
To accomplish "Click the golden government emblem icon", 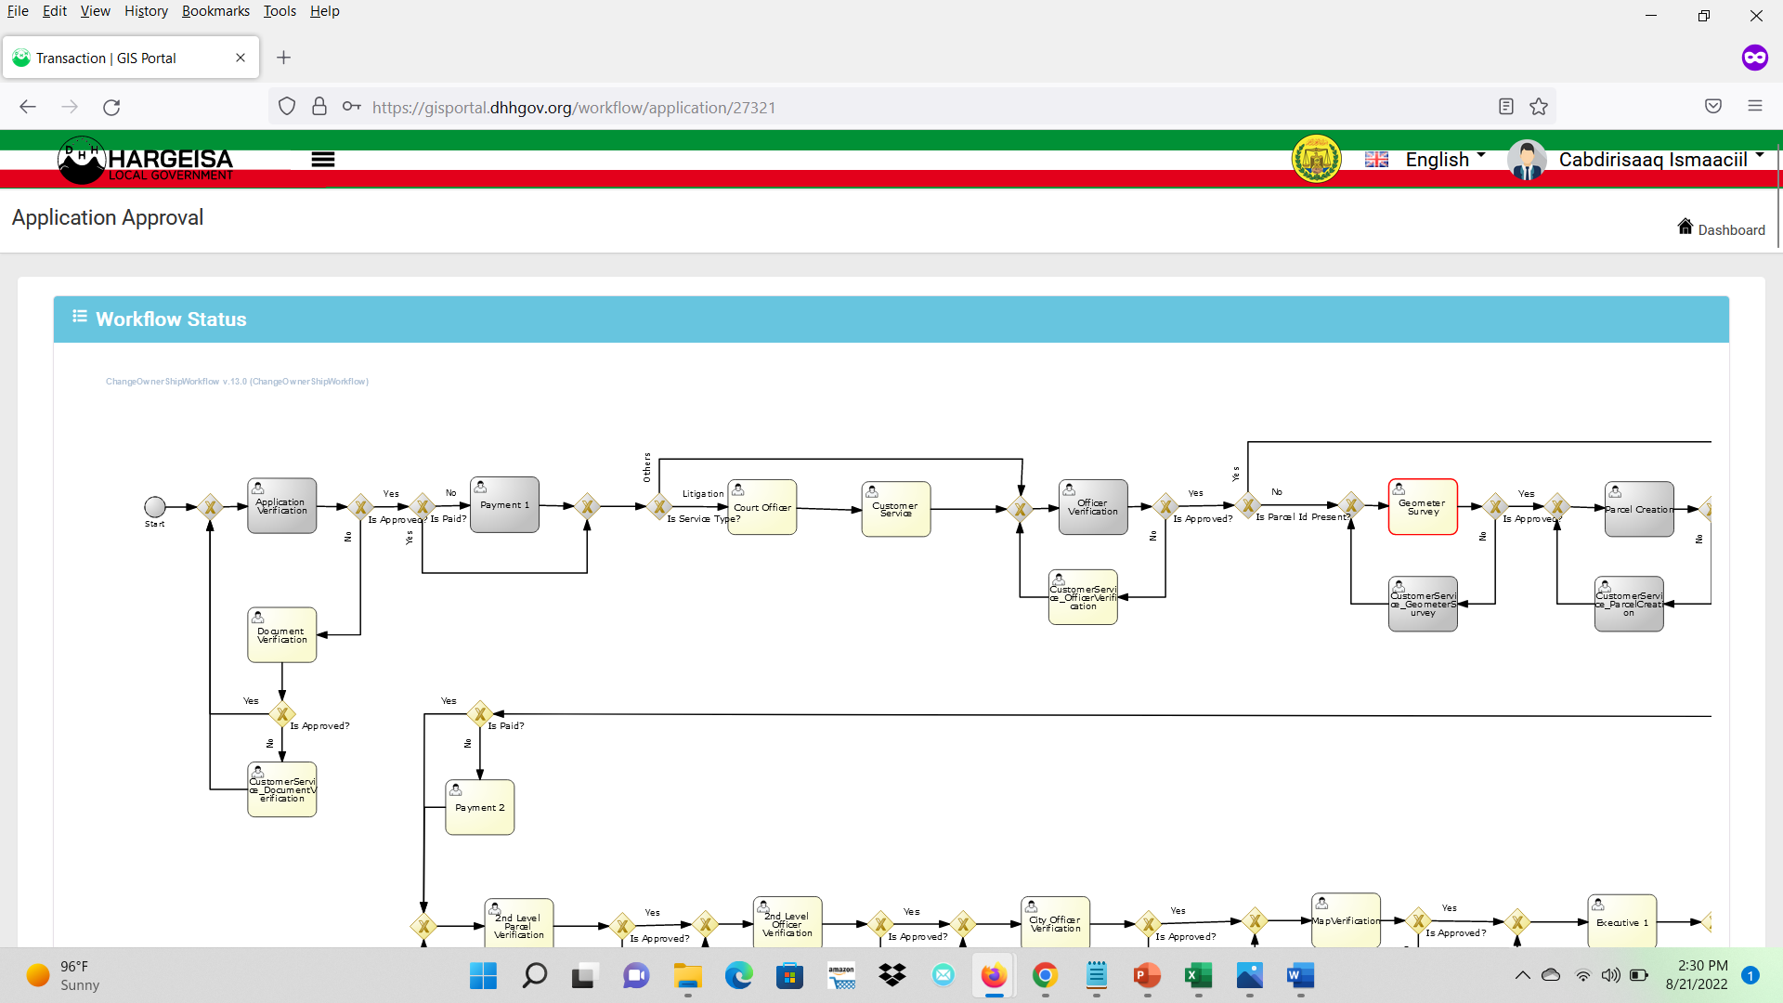I will point(1317,159).
